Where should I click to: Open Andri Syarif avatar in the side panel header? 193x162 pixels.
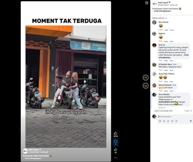tap(155, 4)
